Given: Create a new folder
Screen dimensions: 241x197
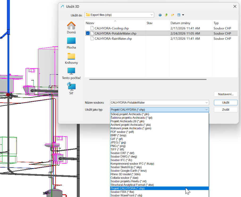Looking at the screenshot, I should (172, 15).
